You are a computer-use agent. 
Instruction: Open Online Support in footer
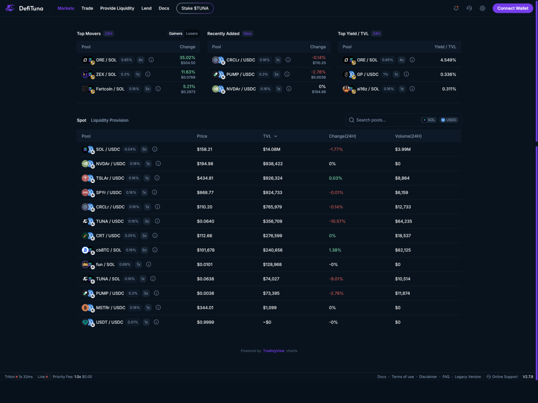pos(502,377)
